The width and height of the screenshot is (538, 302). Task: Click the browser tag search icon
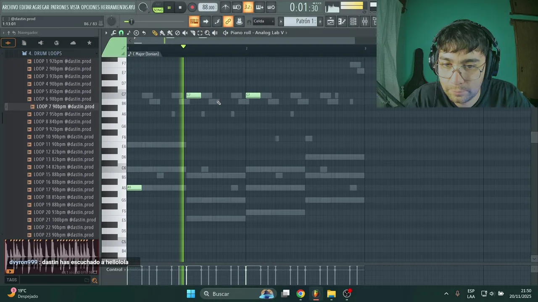click(x=95, y=280)
